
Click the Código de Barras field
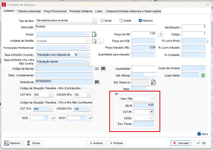click(64, 69)
